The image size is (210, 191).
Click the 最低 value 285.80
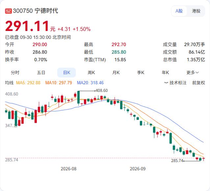point(119,52)
